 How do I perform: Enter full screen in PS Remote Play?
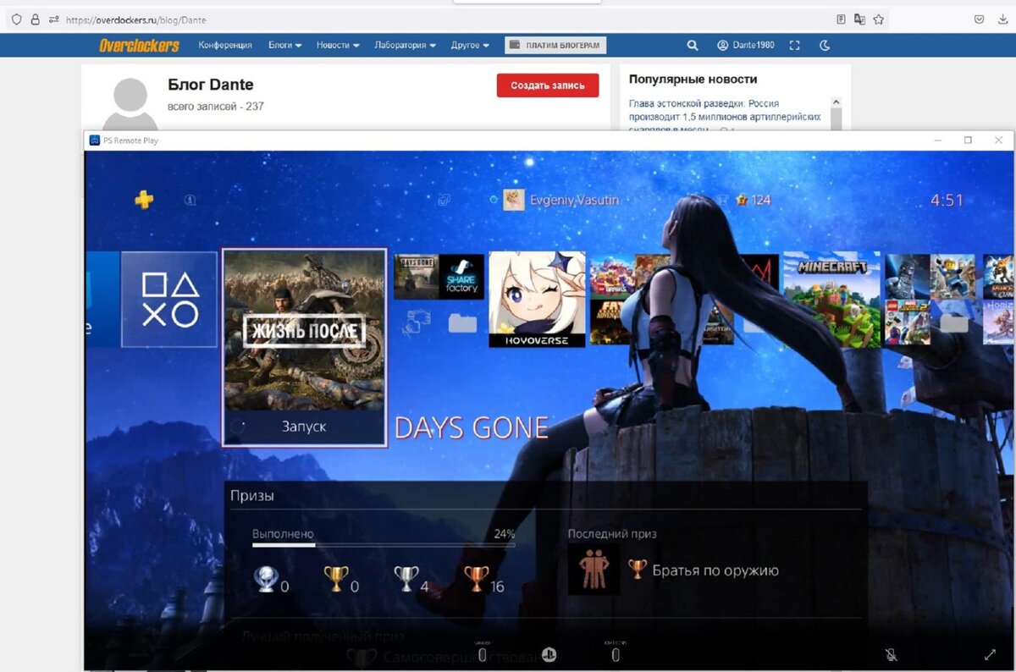click(x=990, y=654)
